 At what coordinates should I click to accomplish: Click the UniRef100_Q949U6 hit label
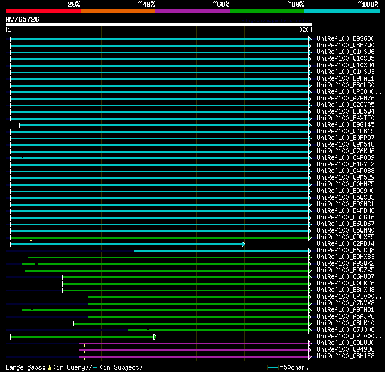345,349
